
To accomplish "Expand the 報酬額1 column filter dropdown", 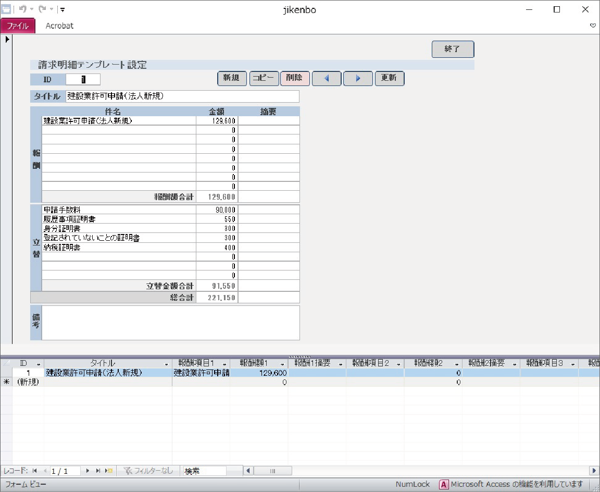I will pos(282,363).
